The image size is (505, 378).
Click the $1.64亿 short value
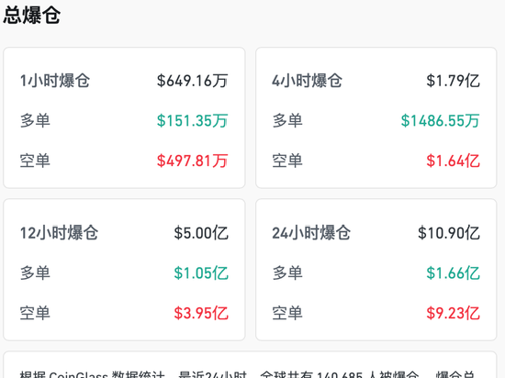(x=454, y=161)
